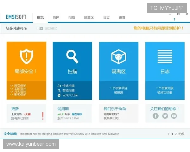Open the quarantine box icon tile
Image resolution: width=190 pixels, height=152 pixels.
point(118,57)
